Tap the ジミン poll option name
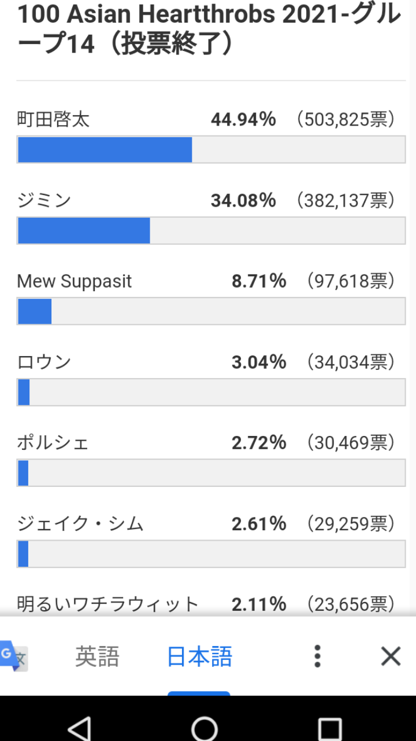 pos(44,200)
